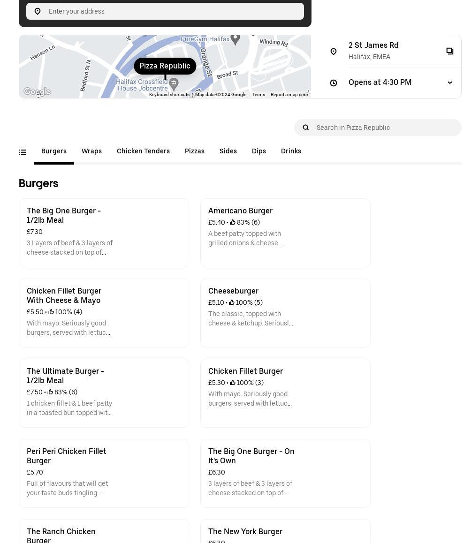The height and width of the screenshot is (543, 471).
Task: Click the Cheeseburger 100% (5) rating
Action: point(246,302)
